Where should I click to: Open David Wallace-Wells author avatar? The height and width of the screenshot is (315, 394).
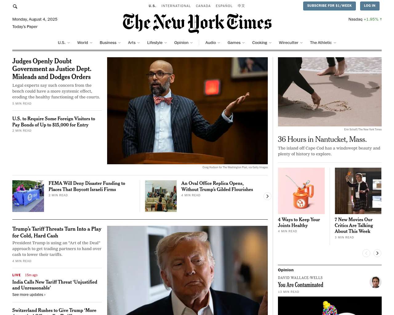click(x=376, y=282)
